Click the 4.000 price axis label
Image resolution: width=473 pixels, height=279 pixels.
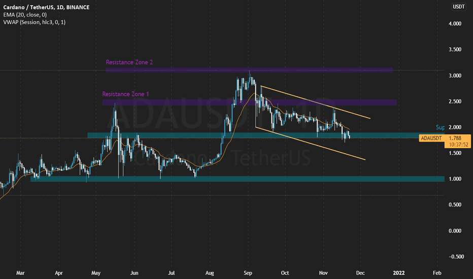click(455, 23)
